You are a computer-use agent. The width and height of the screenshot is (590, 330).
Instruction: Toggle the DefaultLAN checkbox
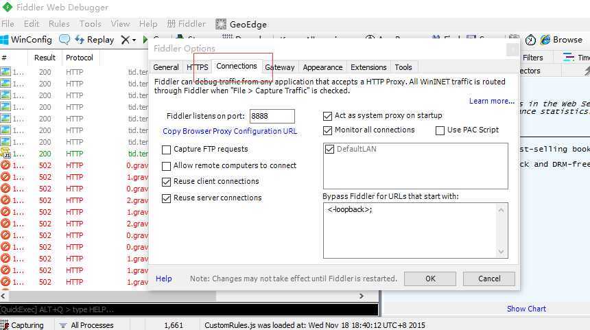329,149
